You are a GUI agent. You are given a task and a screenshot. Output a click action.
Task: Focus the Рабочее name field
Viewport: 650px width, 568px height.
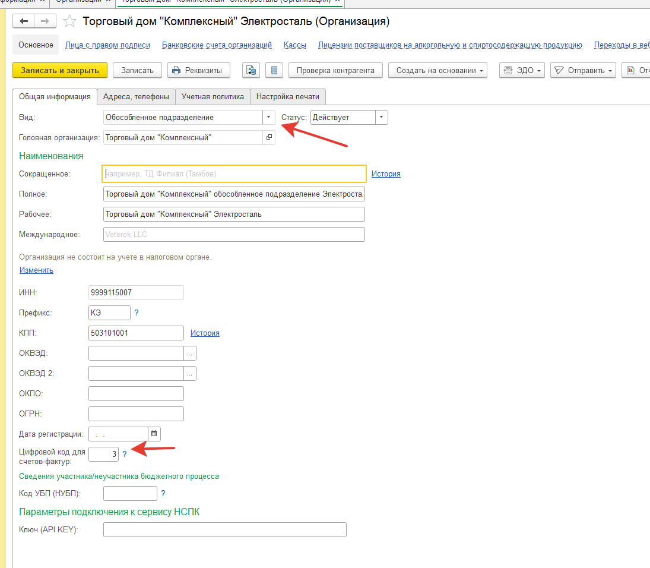(234, 214)
